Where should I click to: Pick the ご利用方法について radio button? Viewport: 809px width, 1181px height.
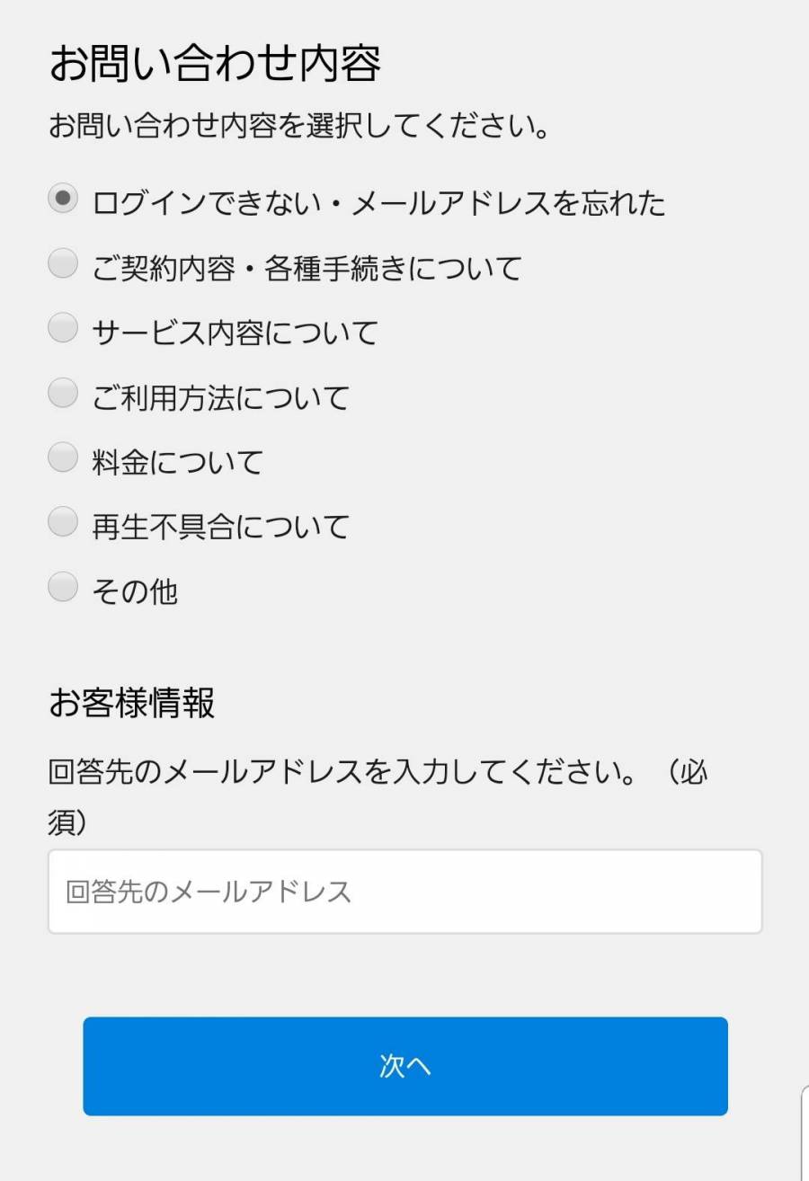(63, 393)
